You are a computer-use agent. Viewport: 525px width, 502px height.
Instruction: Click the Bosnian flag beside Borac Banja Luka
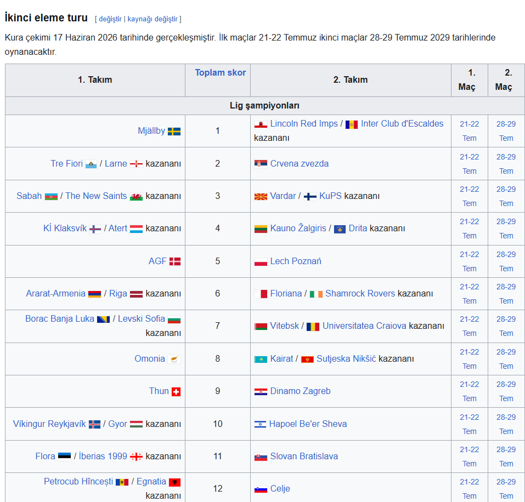click(x=103, y=319)
